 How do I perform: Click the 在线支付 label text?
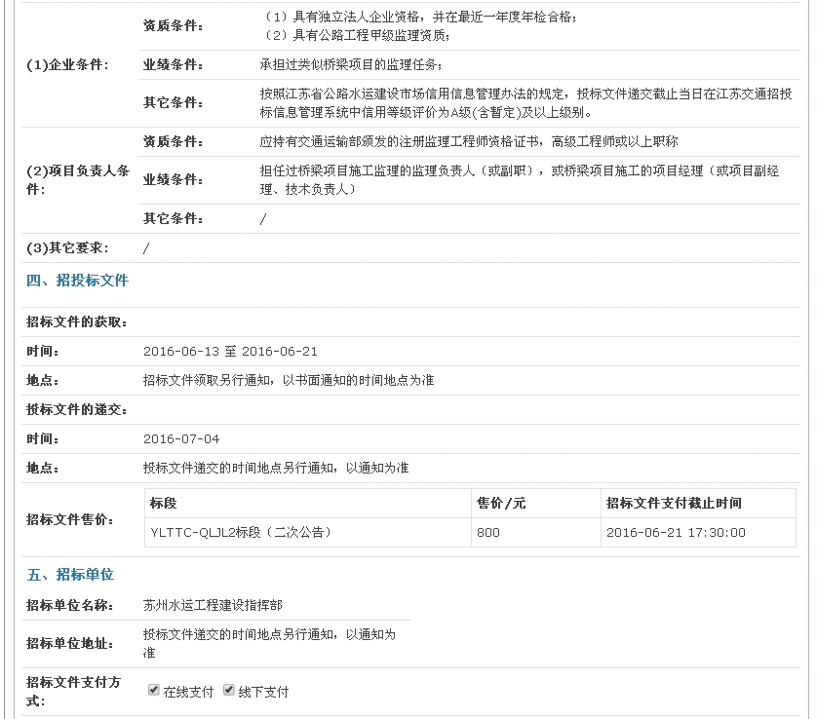[188, 692]
